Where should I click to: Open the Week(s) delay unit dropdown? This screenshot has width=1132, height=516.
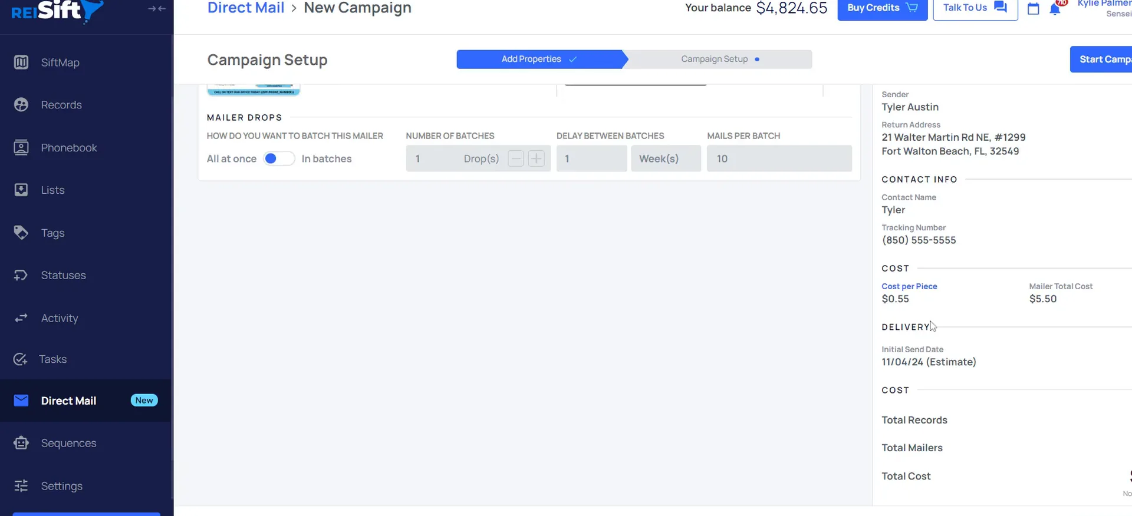(666, 158)
